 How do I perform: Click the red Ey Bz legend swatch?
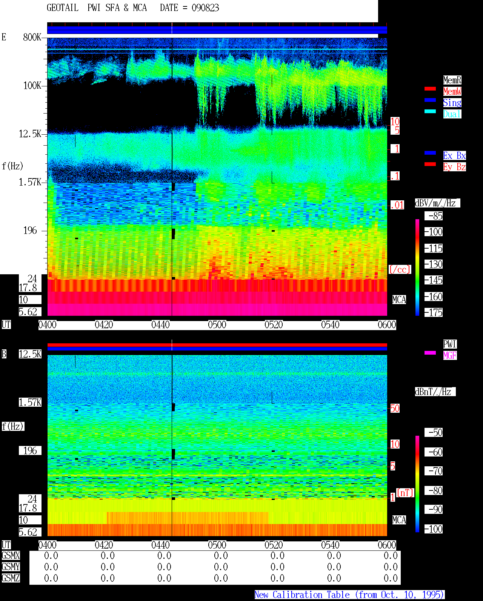tap(430, 164)
